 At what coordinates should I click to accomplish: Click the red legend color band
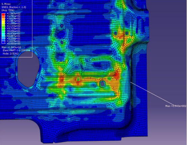[3, 14]
